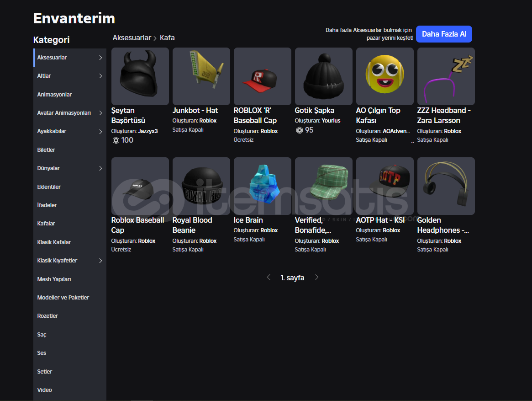Open ZZZ Headband - Zara Larsson title
Image resolution: width=532 pixels, height=401 pixels.
coord(444,116)
